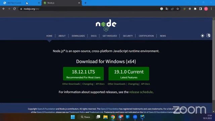The width and height of the screenshot is (215, 121).
Task: Click the browser forward arrow
Action: click(9, 9)
